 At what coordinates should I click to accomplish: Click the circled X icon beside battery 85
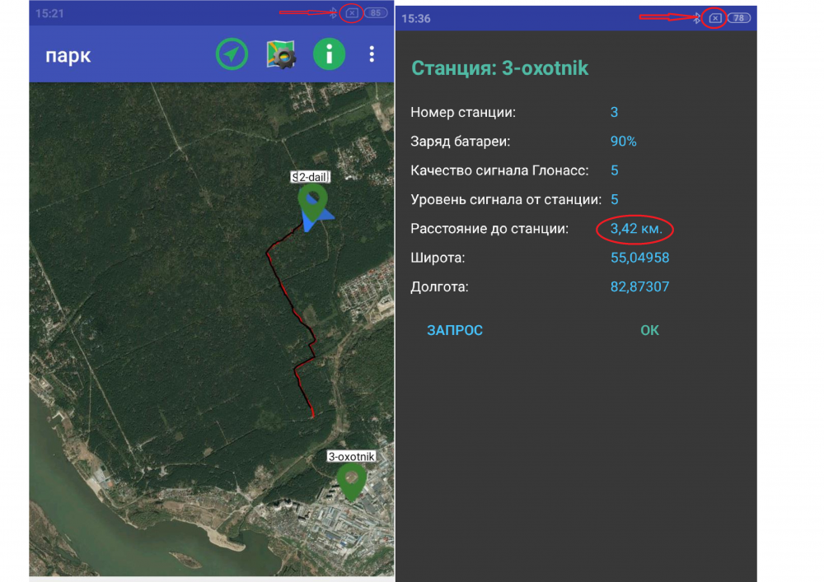(352, 13)
